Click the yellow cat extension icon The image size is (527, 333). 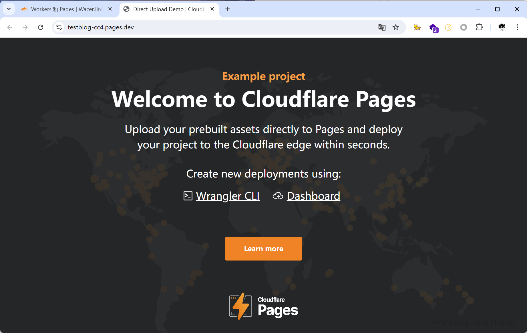[417, 27]
